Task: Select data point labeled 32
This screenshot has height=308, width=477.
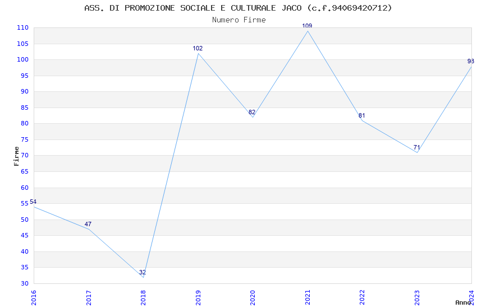Action: point(143,272)
